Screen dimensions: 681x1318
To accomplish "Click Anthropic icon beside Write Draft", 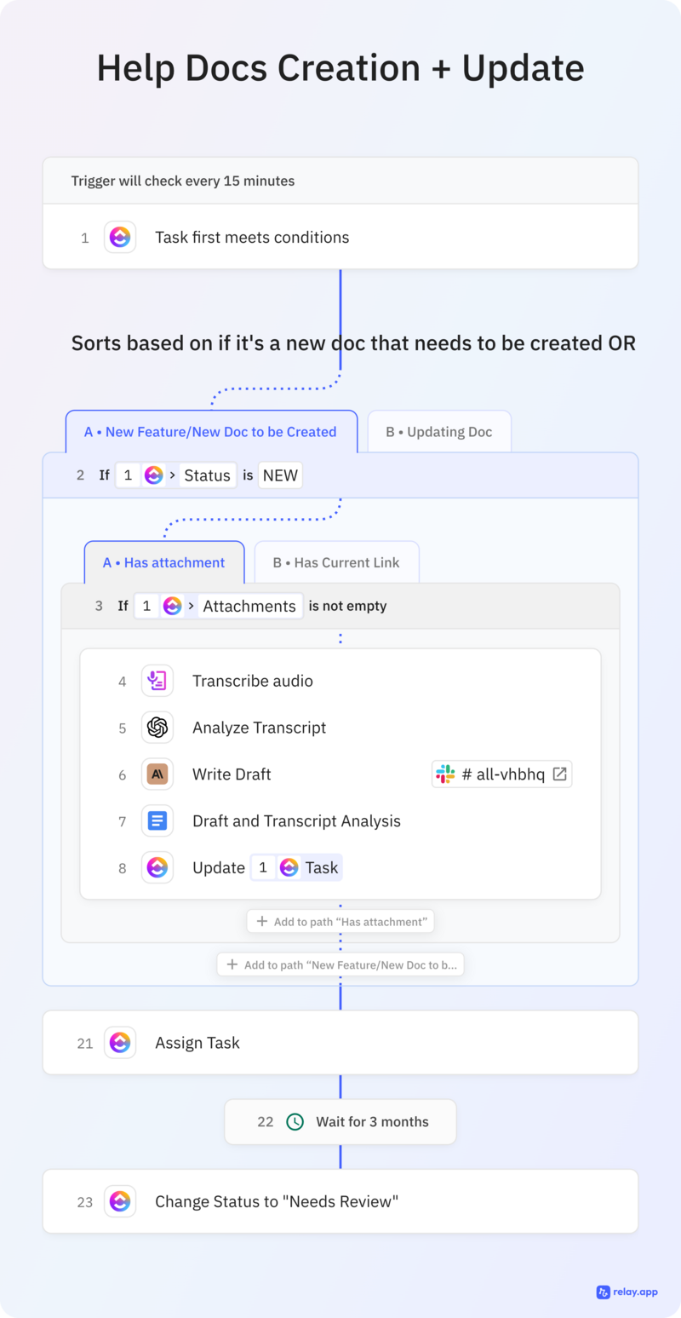I will pos(157,774).
